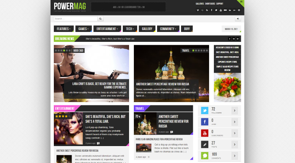Click the Travel tag on Russia slider
This screenshot has width=295, height=163.
185,50
